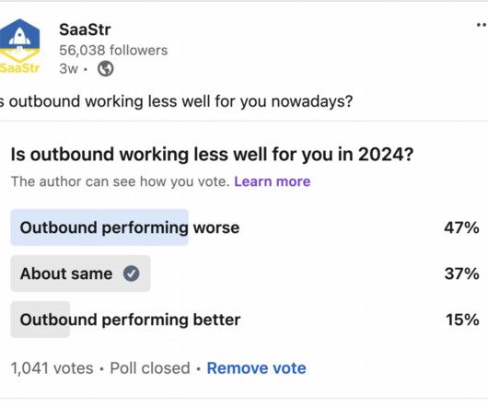
Task: Click the 'author can see how you vote' notice
Action: [121, 181]
